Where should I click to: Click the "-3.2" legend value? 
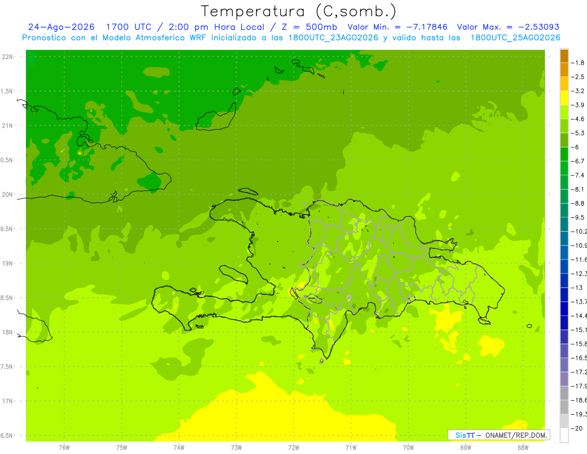pos(578,91)
